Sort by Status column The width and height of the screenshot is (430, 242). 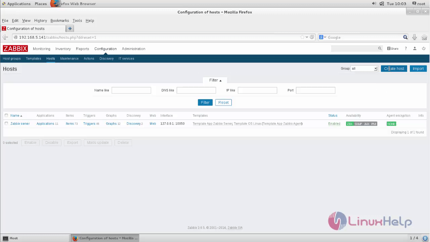point(333,115)
